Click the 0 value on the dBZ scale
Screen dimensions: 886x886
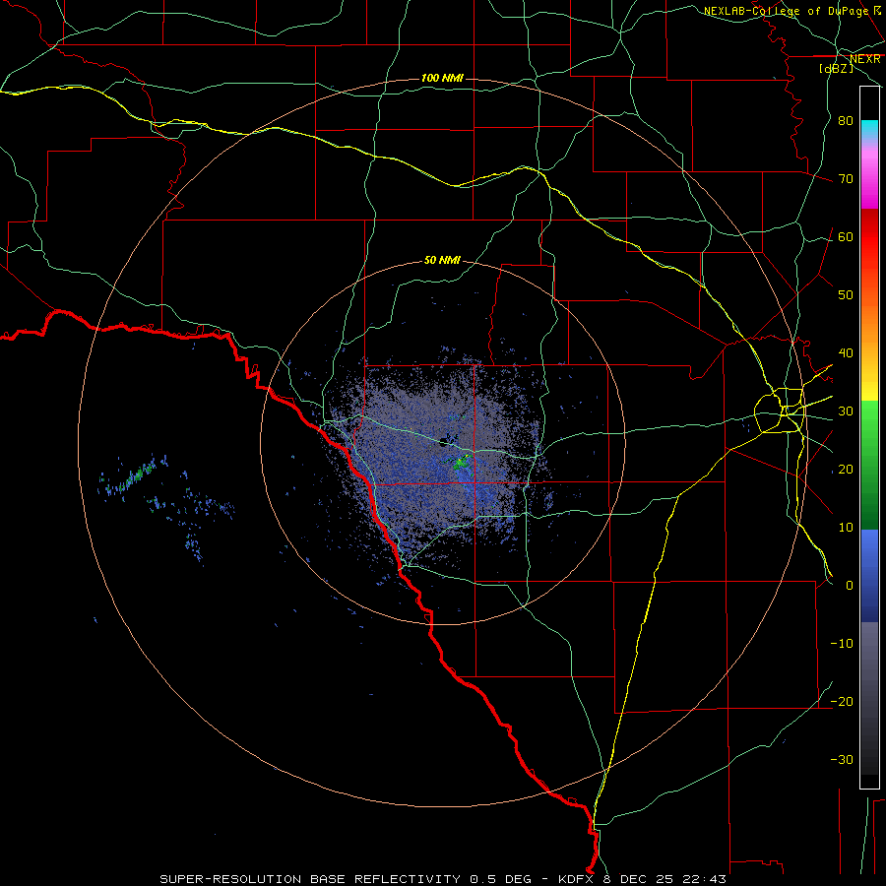[x=850, y=586]
